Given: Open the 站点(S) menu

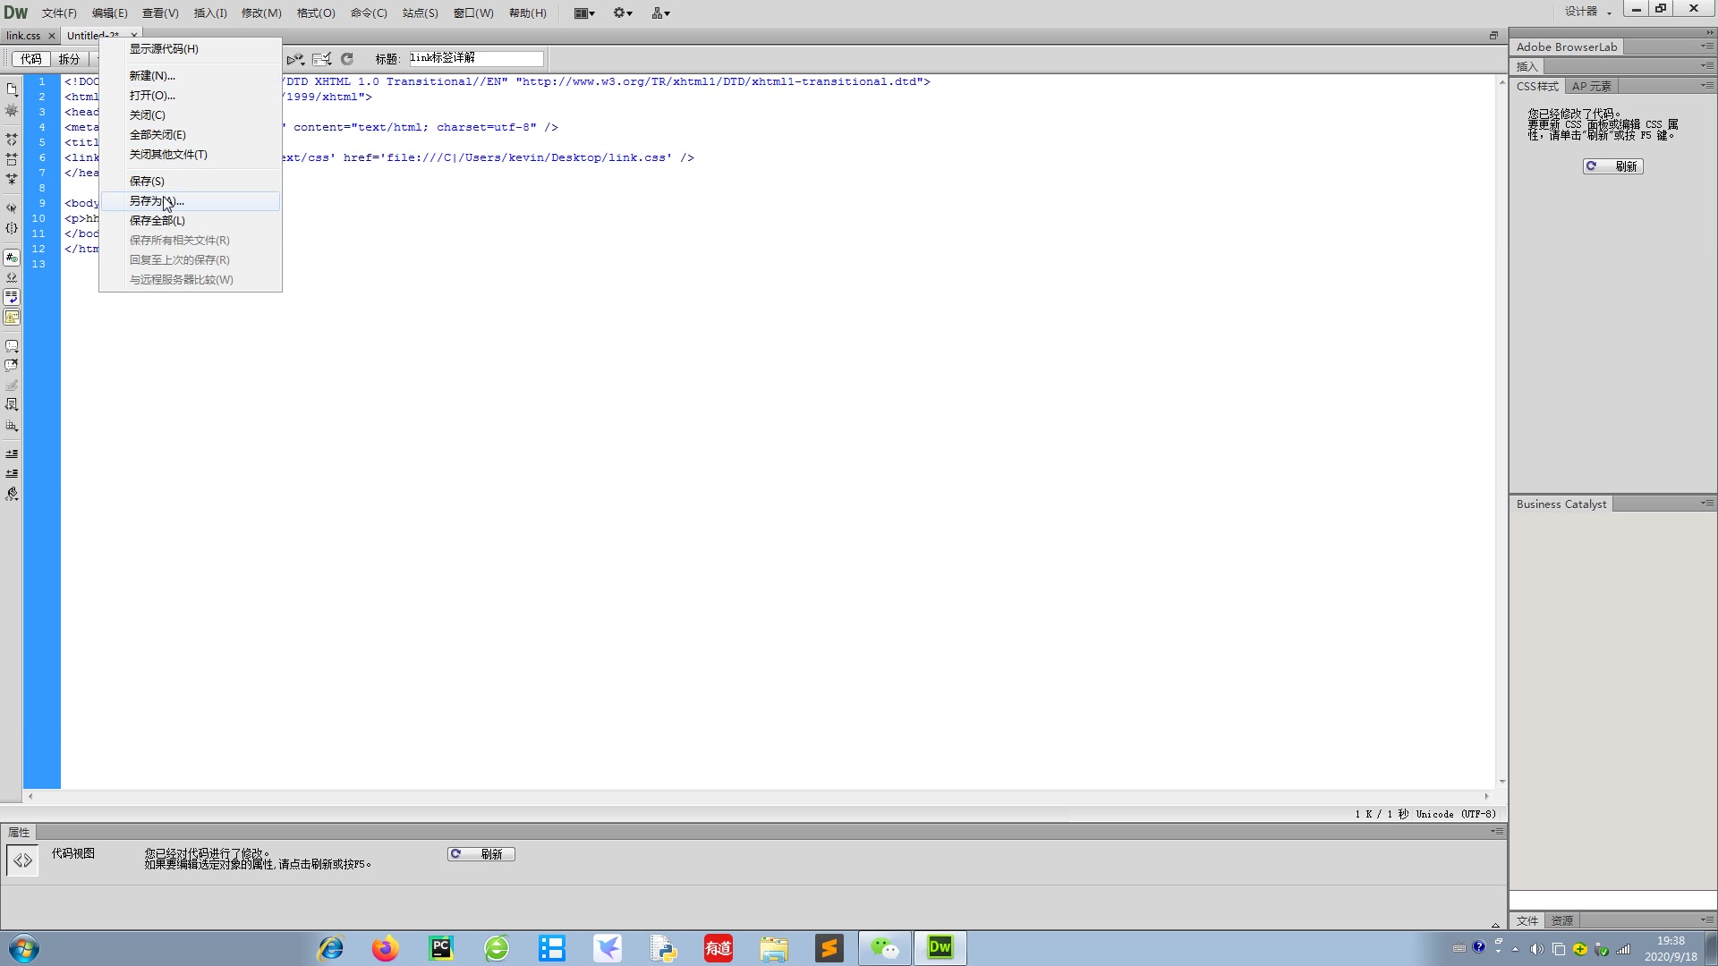Looking at the screenshot, I should coord(421,13).
